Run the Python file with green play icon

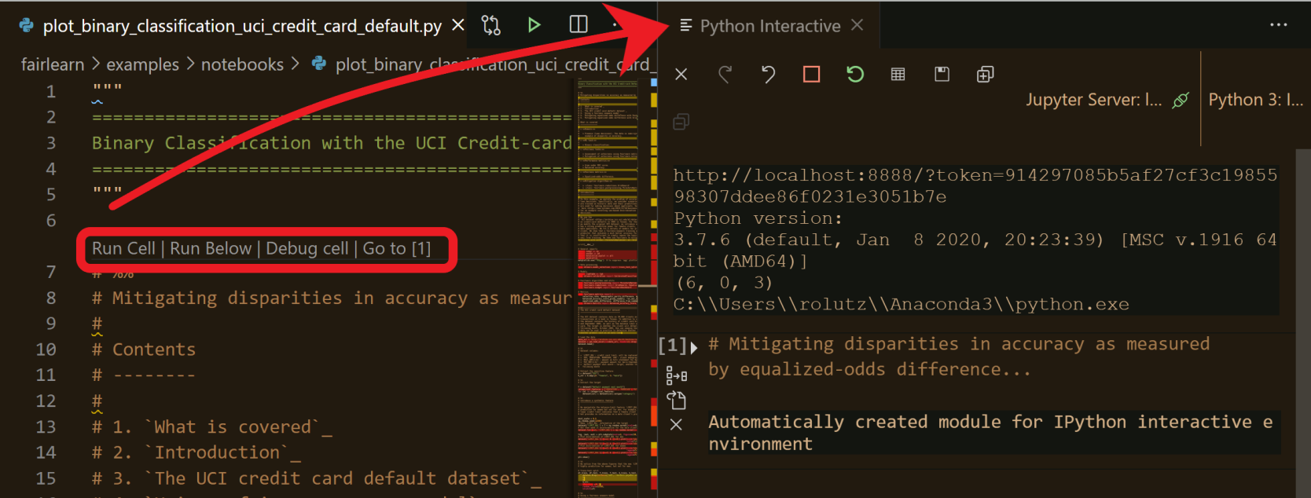click(x=534, y=25)
